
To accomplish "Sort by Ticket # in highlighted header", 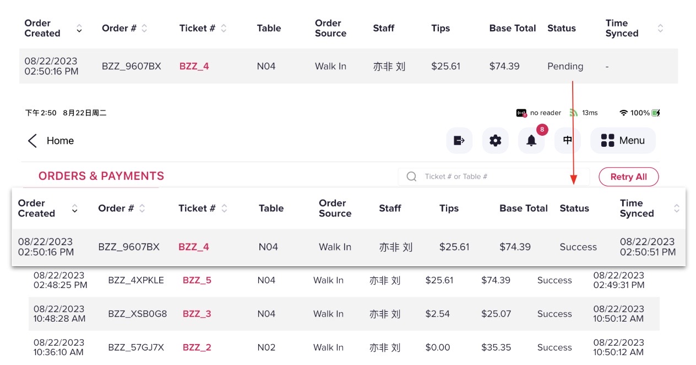I will point(224,208).
